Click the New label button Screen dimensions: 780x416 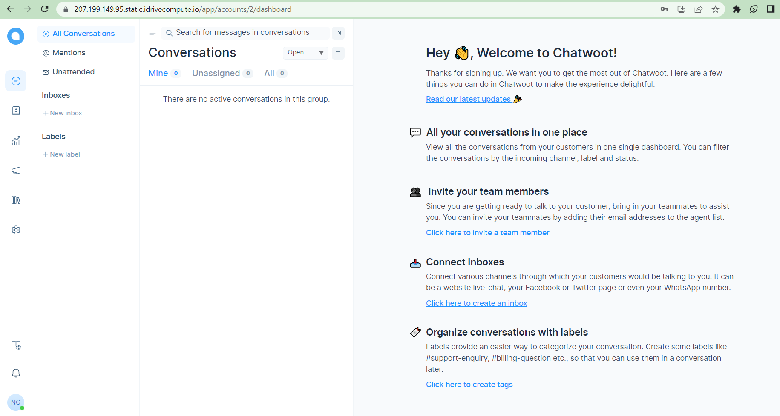(x=61, y=154)
